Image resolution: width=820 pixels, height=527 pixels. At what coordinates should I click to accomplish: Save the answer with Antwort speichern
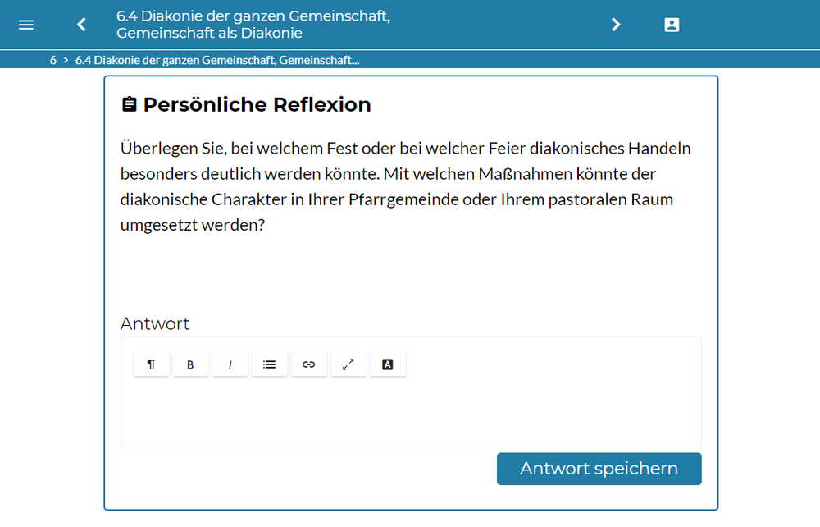[x=599, y=469]
